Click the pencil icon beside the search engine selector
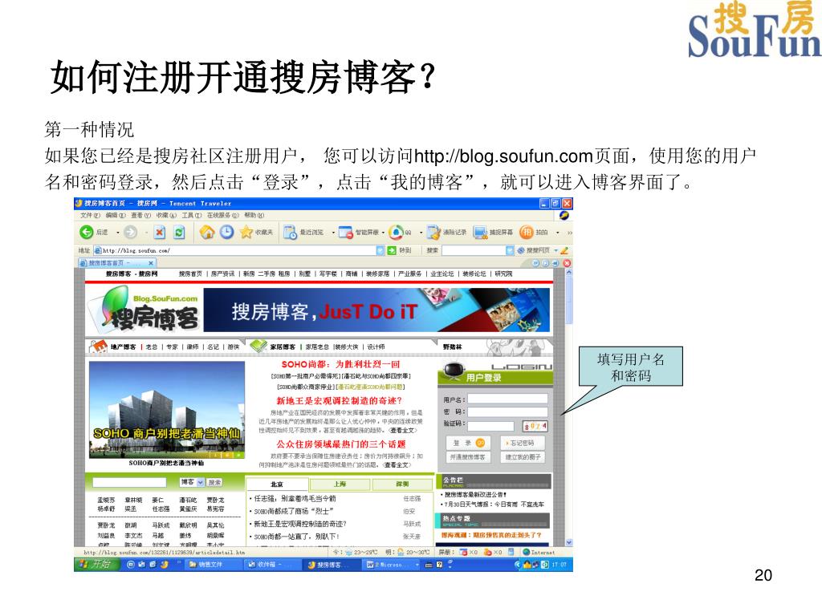 (564, 250)
